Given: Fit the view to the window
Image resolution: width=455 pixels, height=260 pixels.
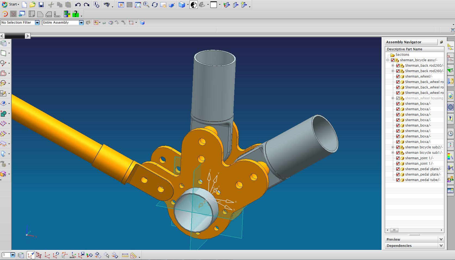Looking at the screenshot, I should [121, 5].
